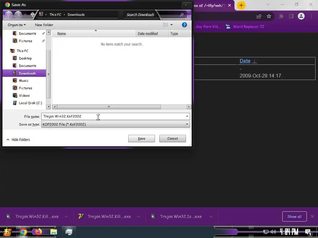Click the network icon in system tray
The image size is (318, 238).
tap(266, 232)
